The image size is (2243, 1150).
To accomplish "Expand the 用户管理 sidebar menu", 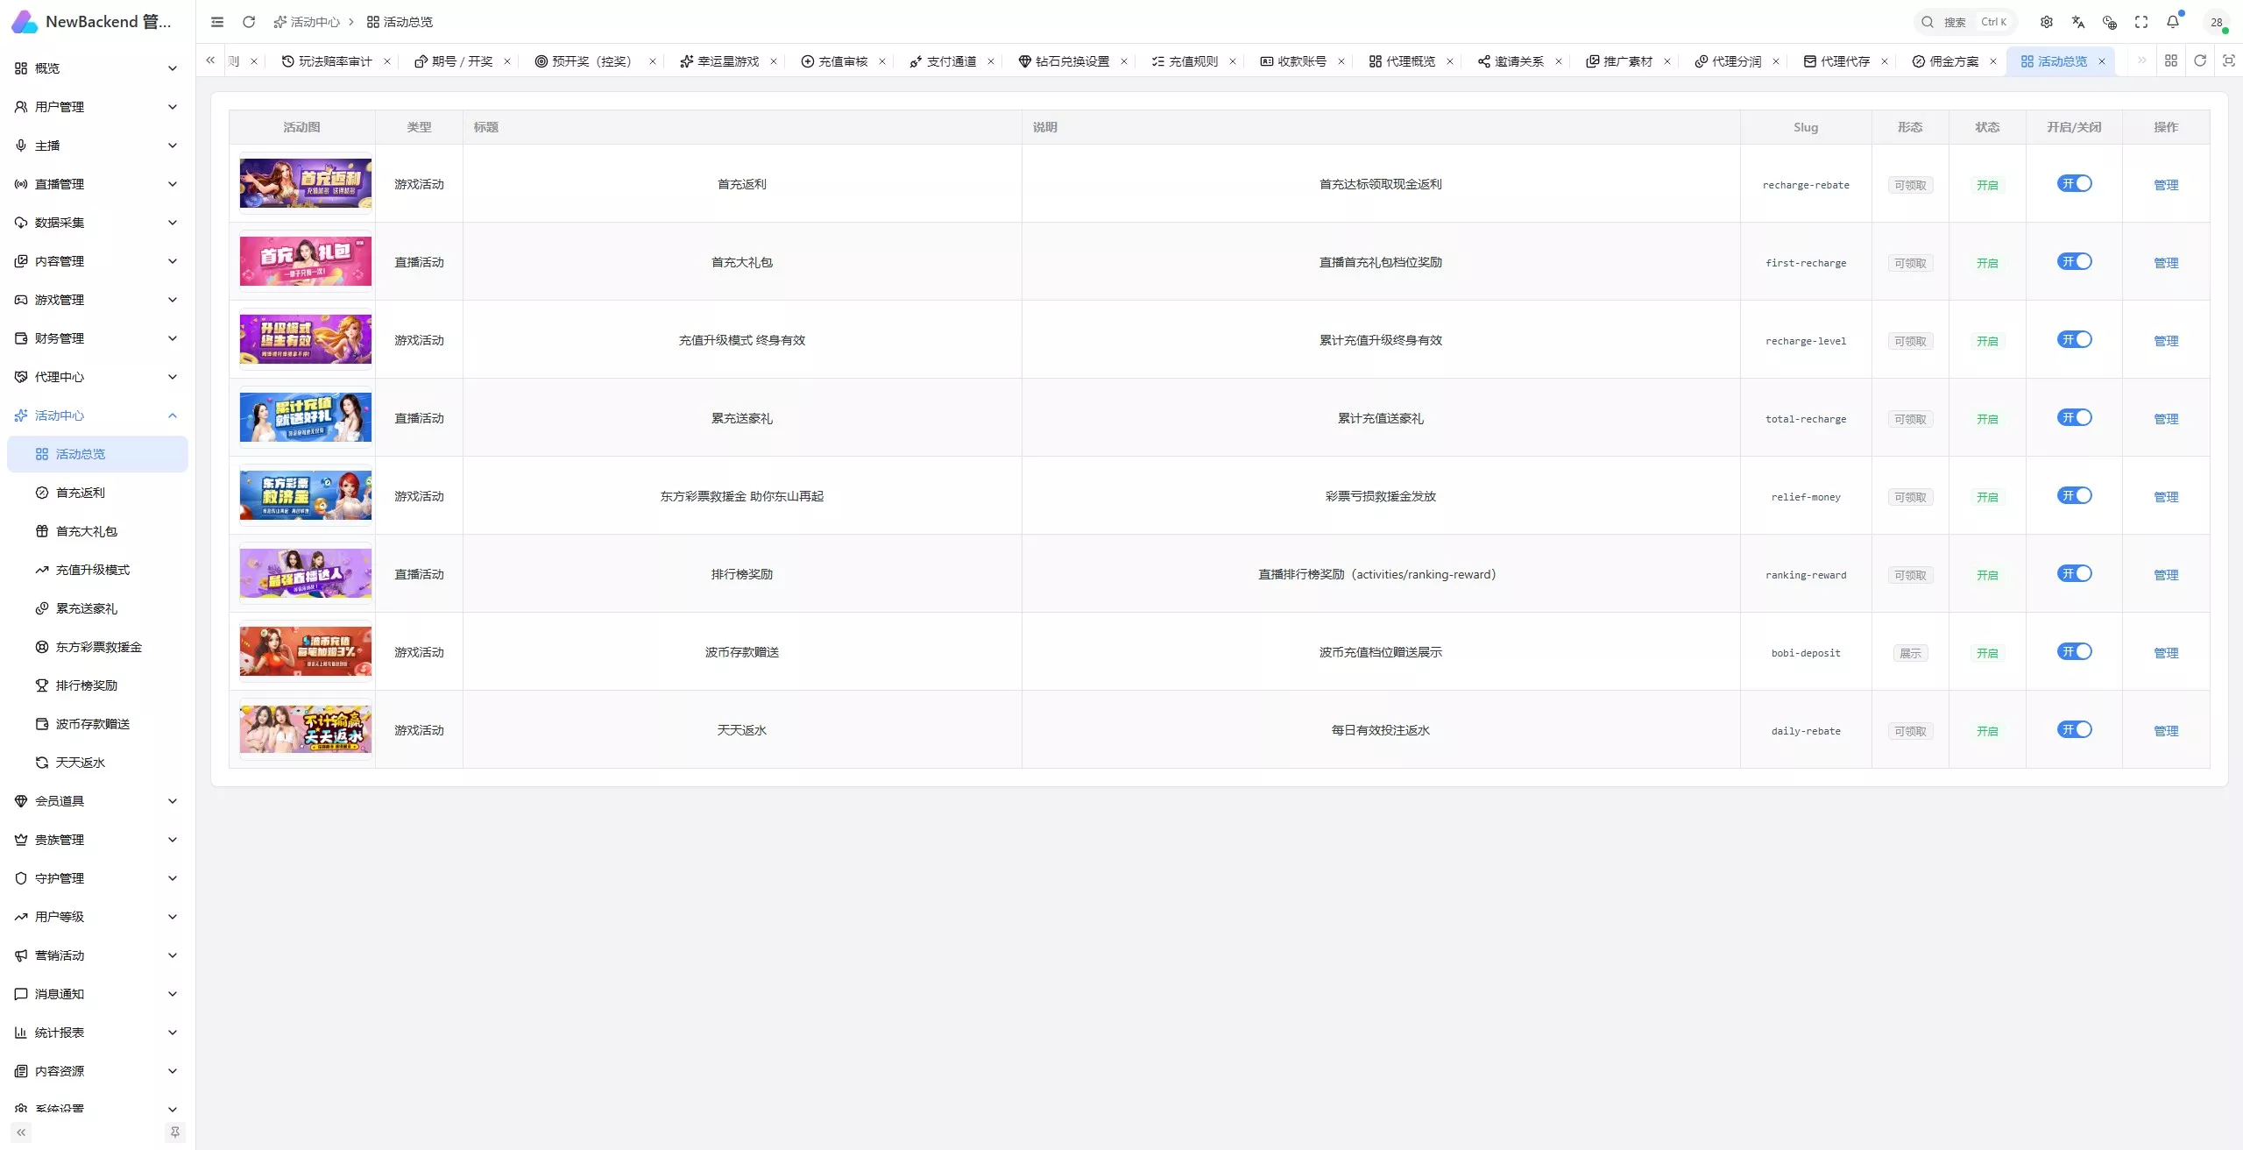I will click(97, 107).
